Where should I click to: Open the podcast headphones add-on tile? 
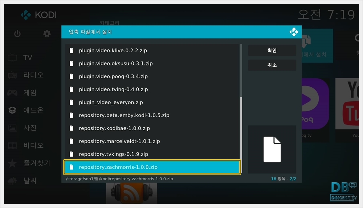tap(132, 193)
